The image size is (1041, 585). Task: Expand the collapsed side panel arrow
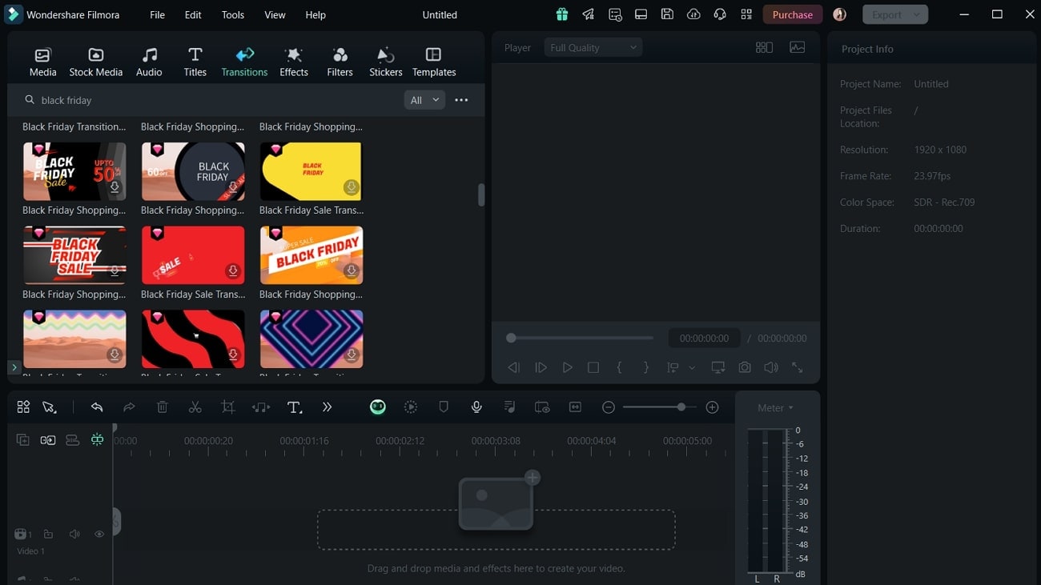pos(14,367)
